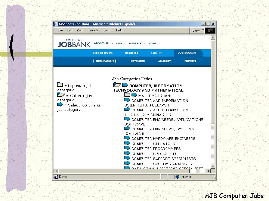Viewport: 269px width, 201px height.
Task: Choose the Number search option
Action: (190, 61)
